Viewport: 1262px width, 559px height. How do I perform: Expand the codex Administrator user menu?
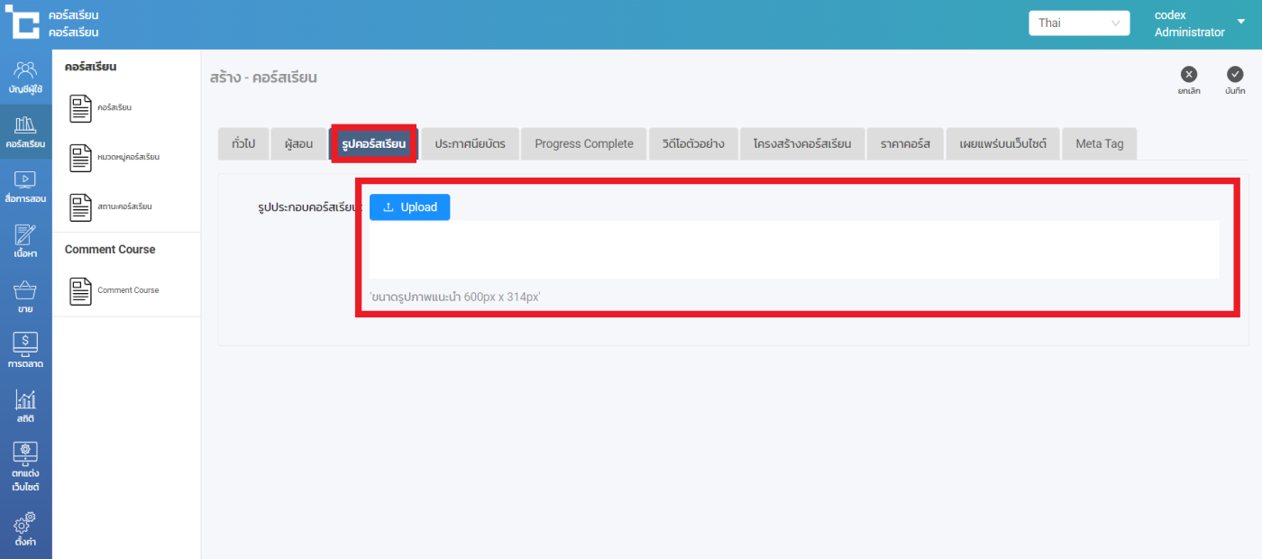[x=1240, y=22]
